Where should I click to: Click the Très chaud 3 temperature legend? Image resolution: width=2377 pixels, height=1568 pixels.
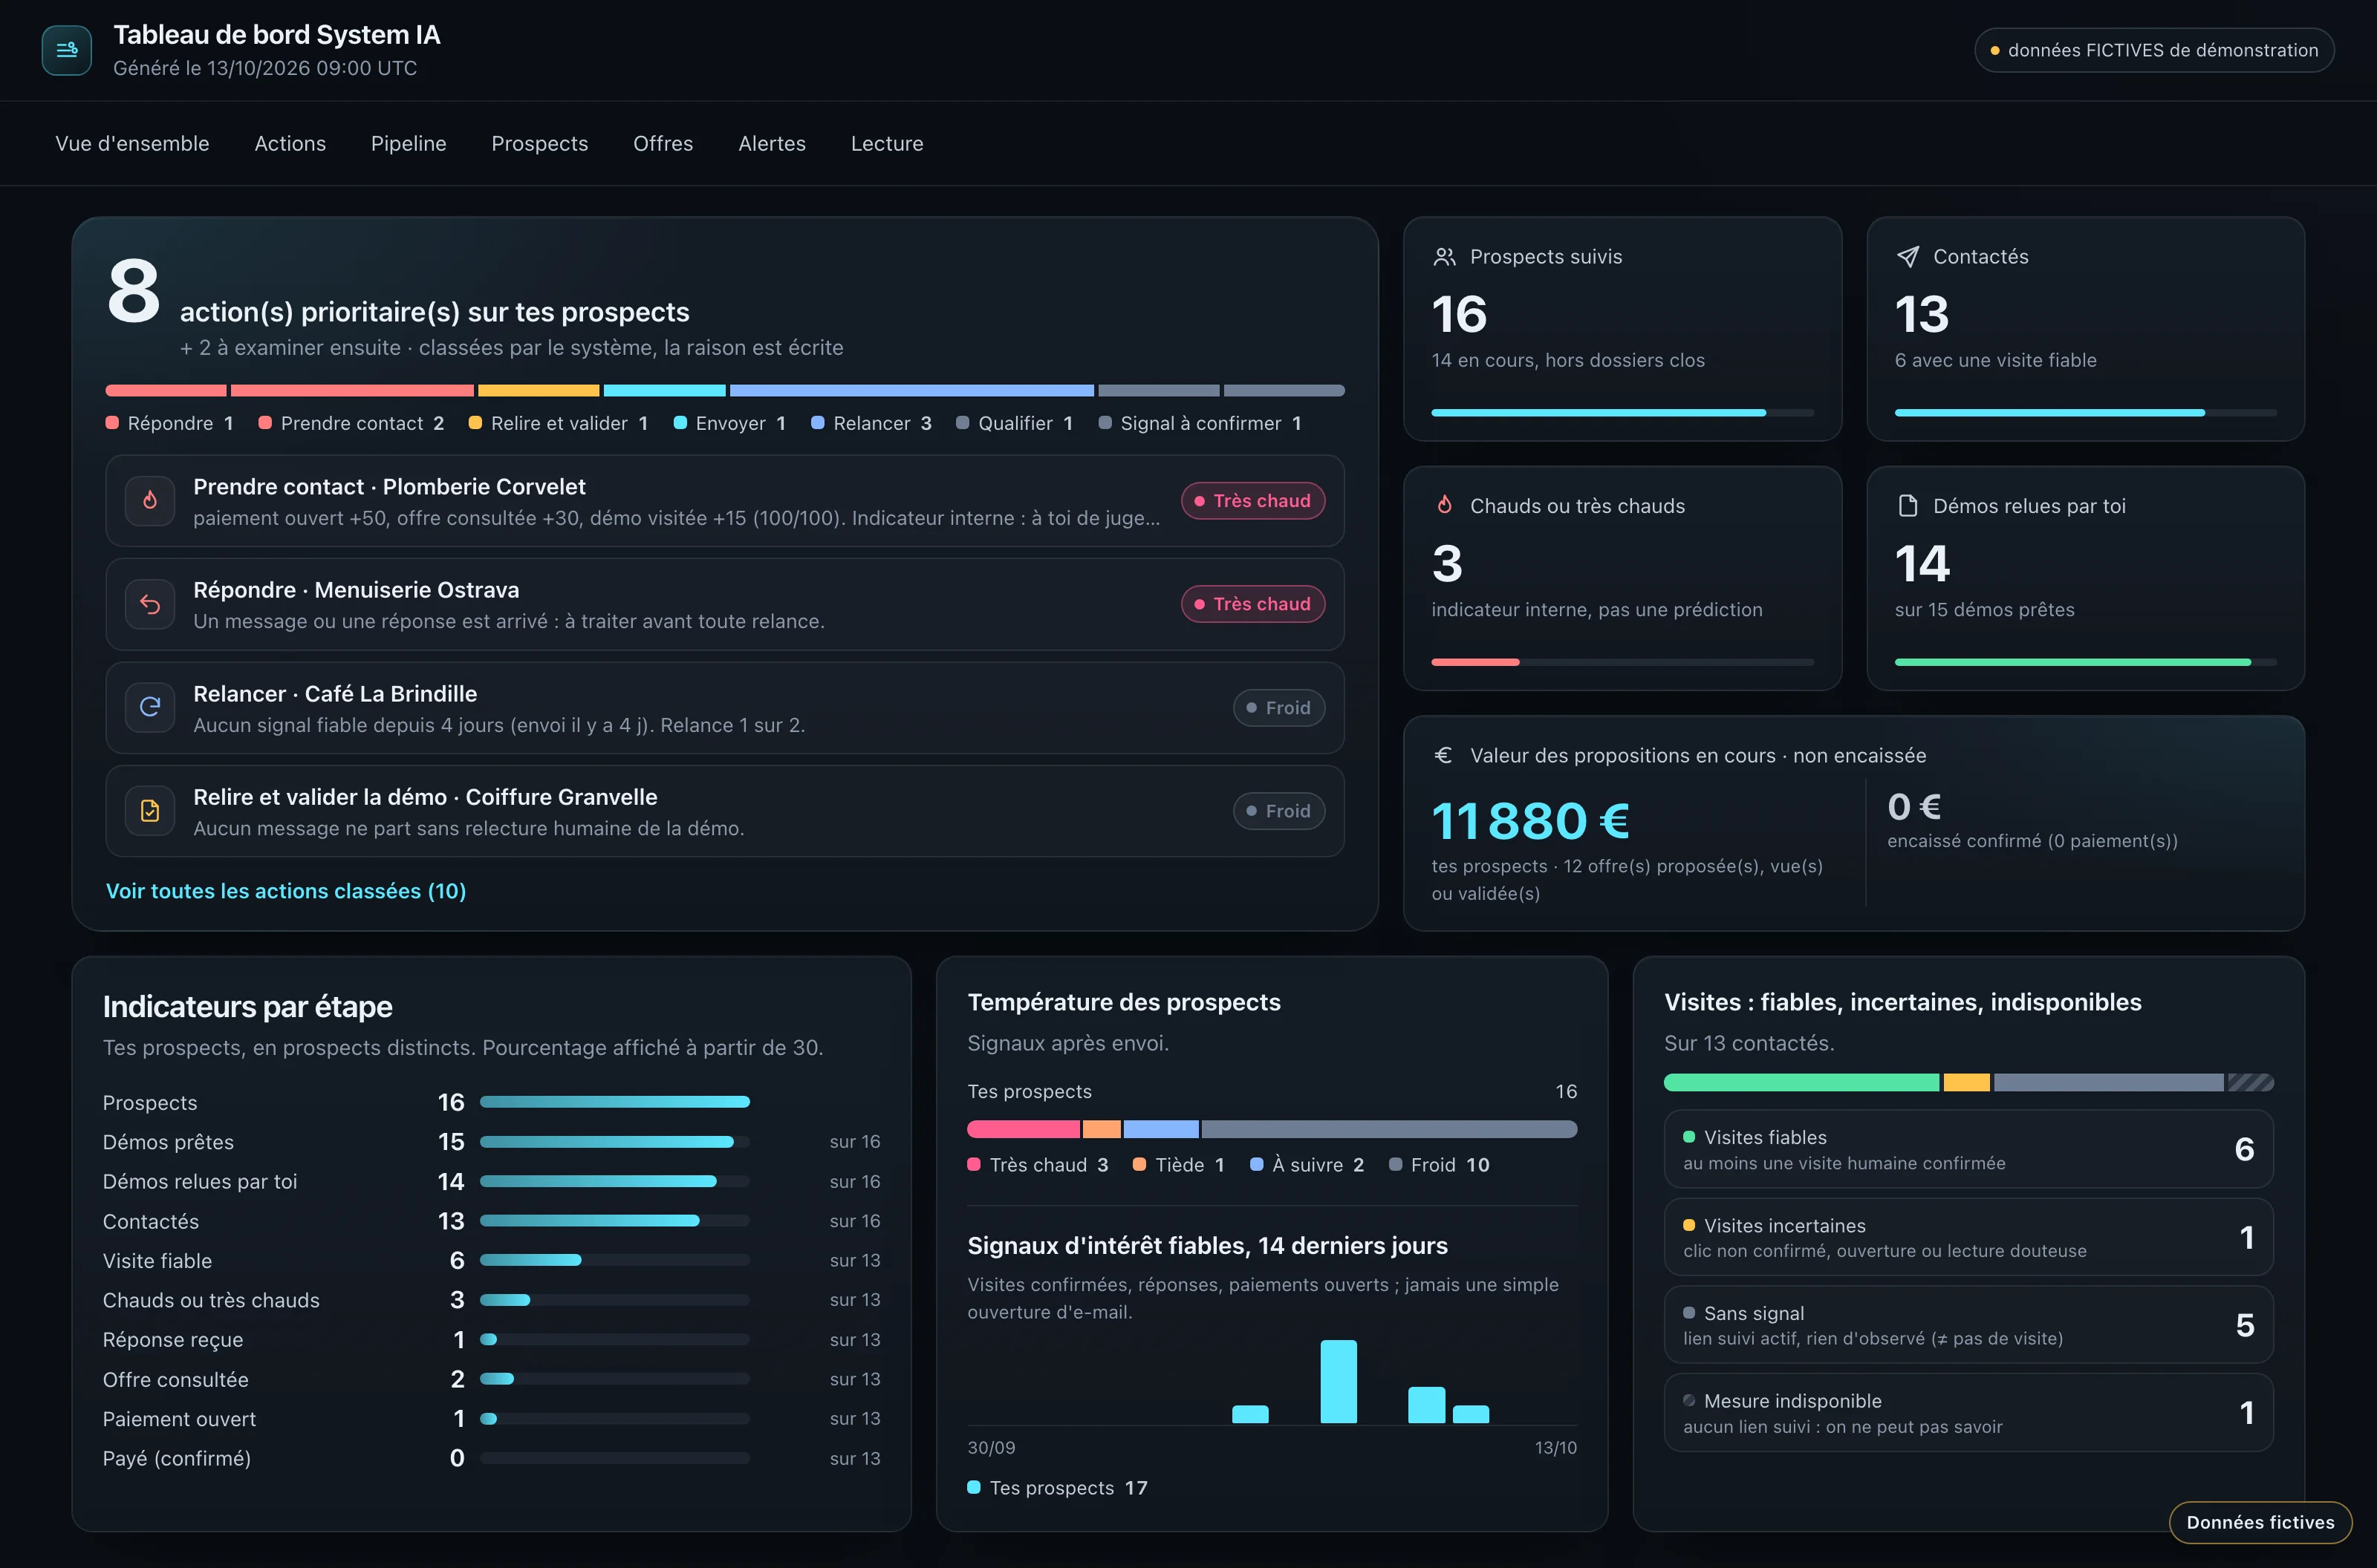pyautogui.click(x=1038, y=1165)
